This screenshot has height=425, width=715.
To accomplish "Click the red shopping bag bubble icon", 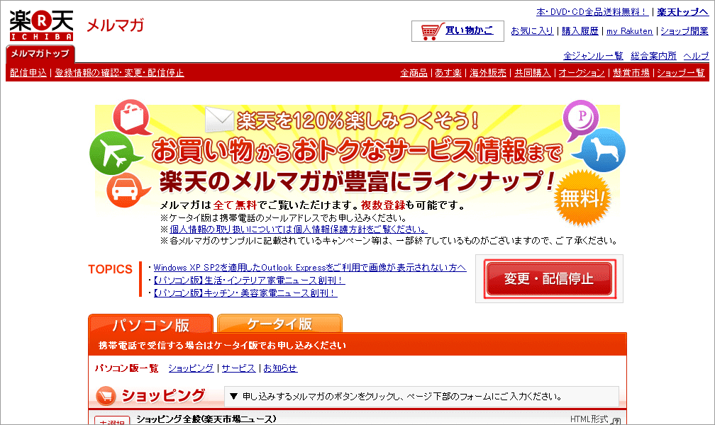I will 132,117.
